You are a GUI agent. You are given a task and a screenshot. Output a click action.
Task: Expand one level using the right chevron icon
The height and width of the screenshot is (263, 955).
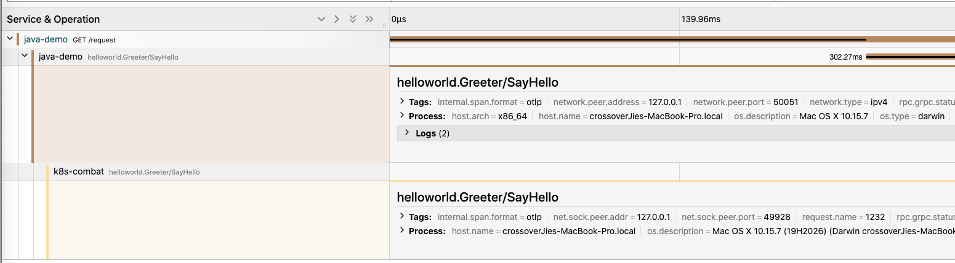[x=337, y=19]
